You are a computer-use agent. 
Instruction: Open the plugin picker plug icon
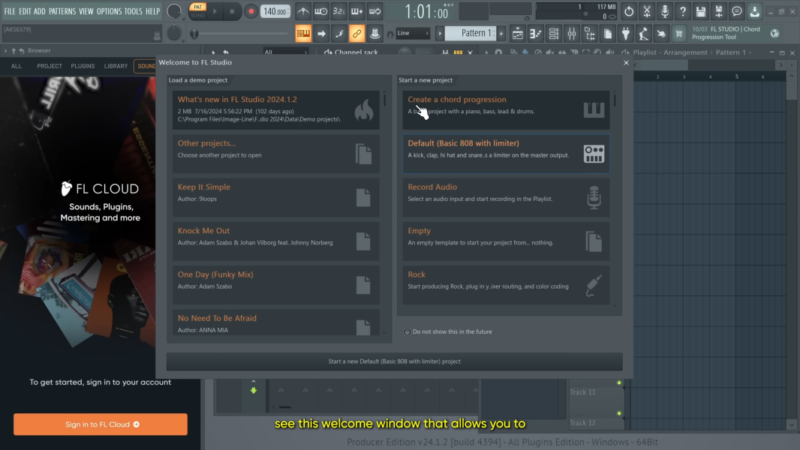[x=625, y=34]
